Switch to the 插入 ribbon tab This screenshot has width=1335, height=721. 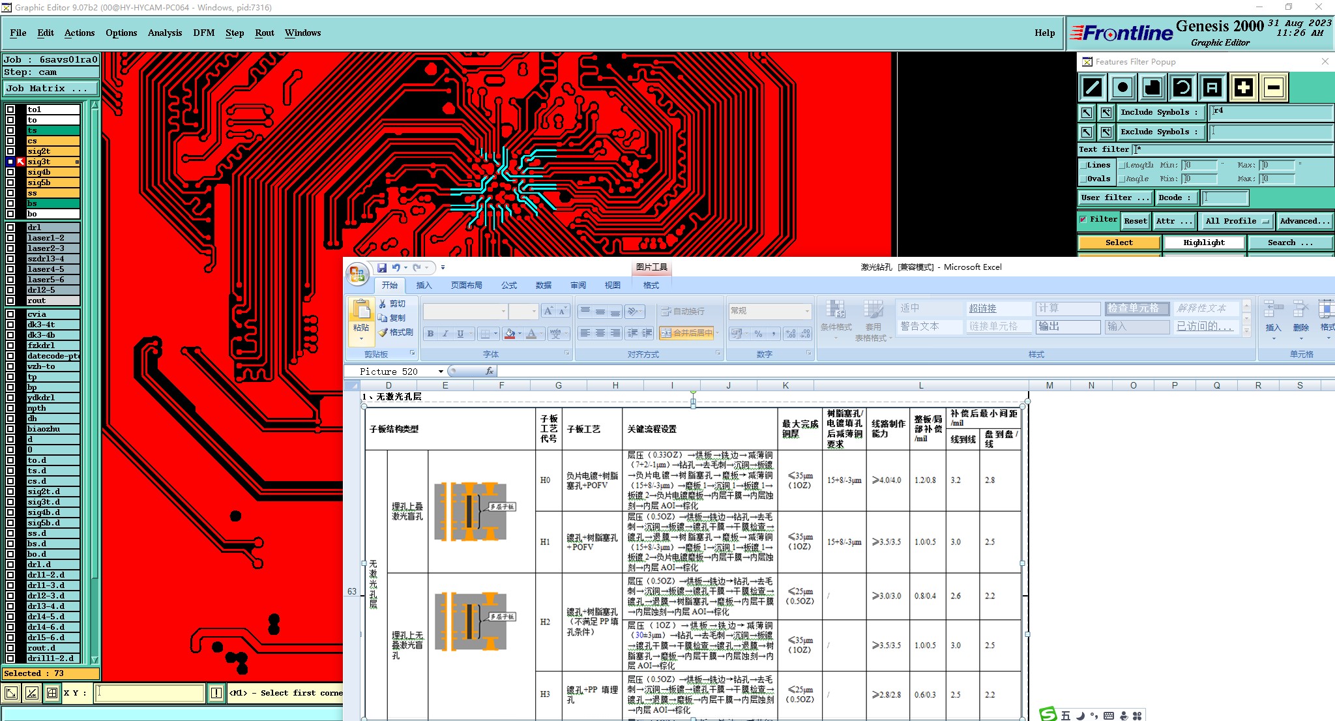[x=424, y=286]
